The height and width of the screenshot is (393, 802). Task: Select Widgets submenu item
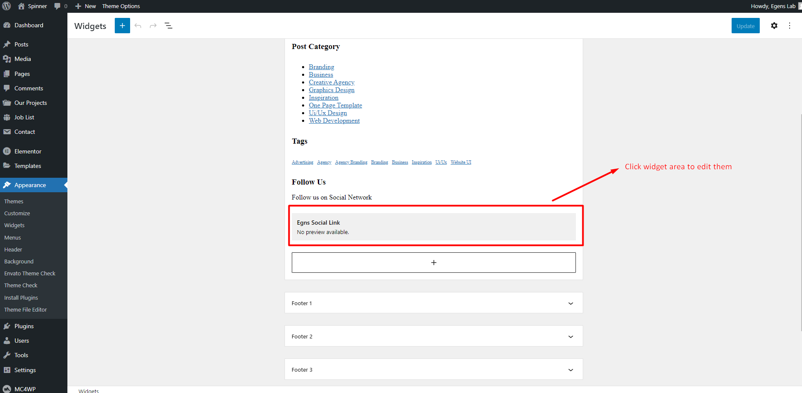pos(15,225)
